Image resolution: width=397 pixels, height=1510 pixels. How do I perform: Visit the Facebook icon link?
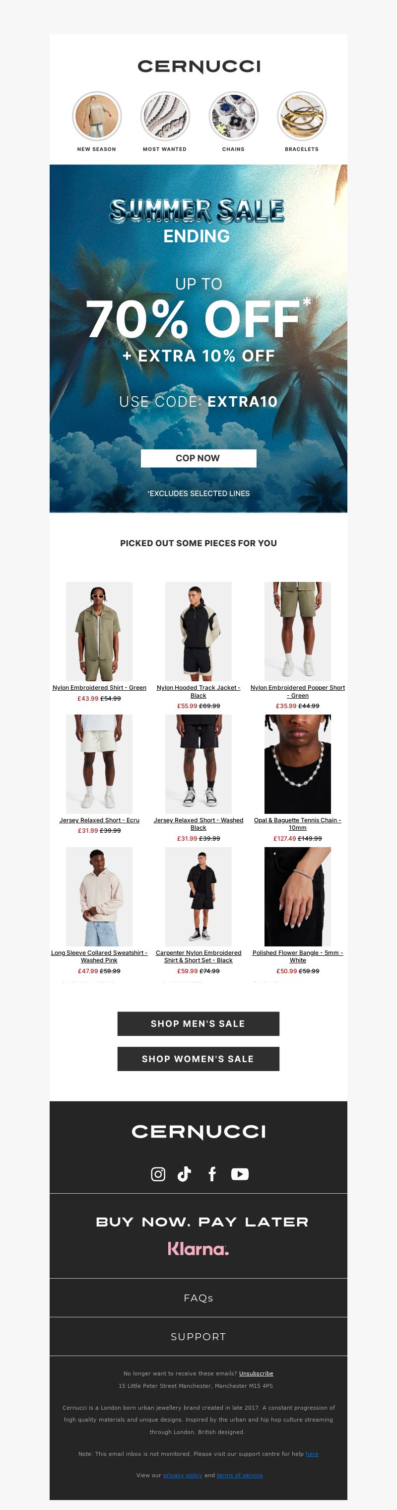(212, 1173)
